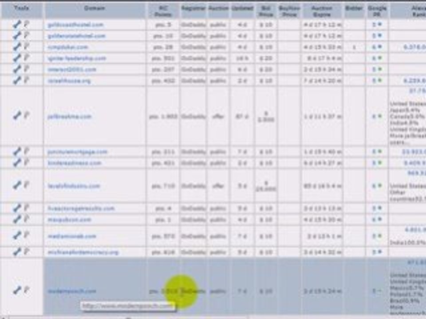The height and width of the screenshot is (319, 426).
Task: Sort by RC Points column header
Action: [x=163, y=11]
